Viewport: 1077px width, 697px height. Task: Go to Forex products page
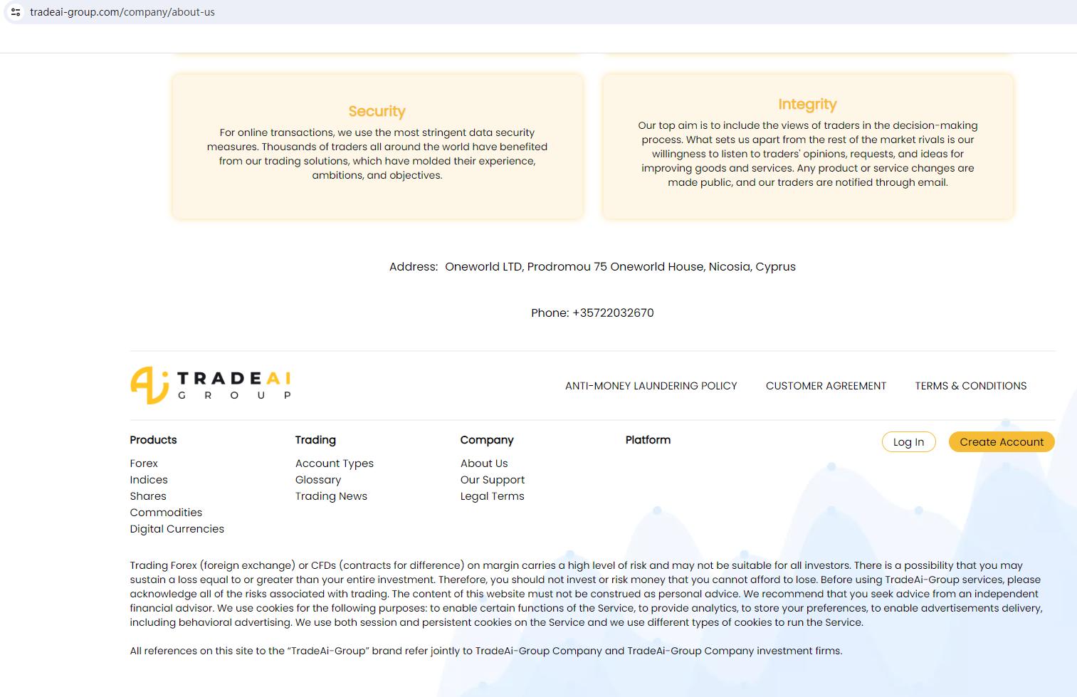144,463
